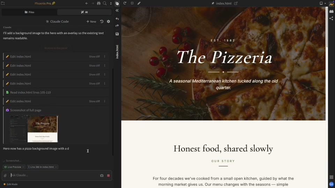Image resolution: width=335 pixels, height=188 pixels.
Task: Click Restore to this point
Action: coord(56,48)
